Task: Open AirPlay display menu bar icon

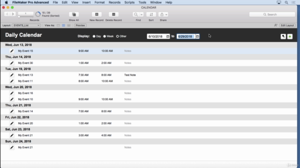Action: tap(279, 2)
